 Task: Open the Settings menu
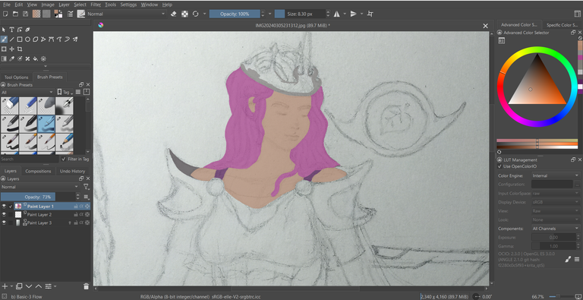point(128,5)
